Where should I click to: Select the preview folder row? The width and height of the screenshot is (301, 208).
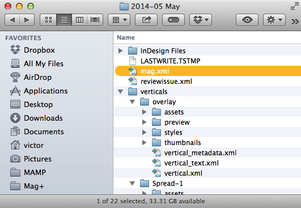(x=207, y=122)
